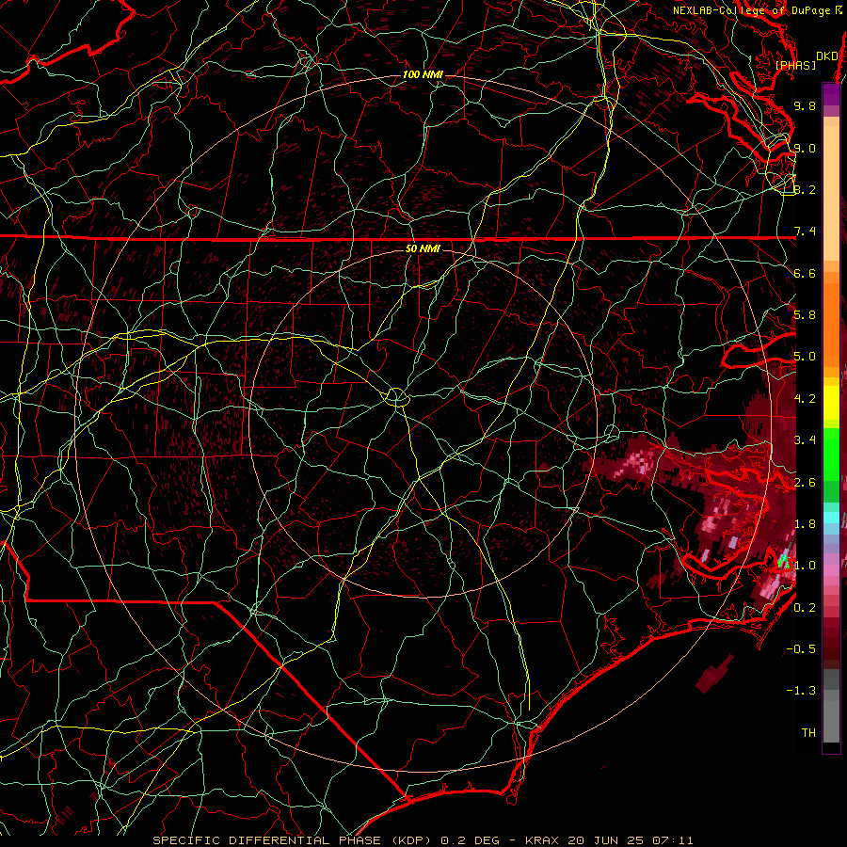Click the 100 NMI range ring label
The height and width of the screenshot is (847, 847).
423,74
